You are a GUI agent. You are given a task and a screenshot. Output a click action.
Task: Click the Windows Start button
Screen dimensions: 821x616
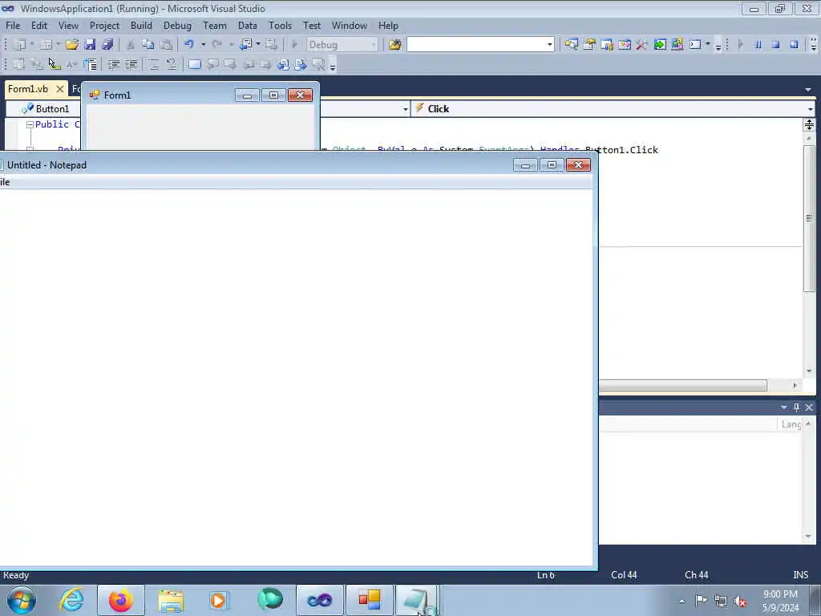tap(22, 600)
